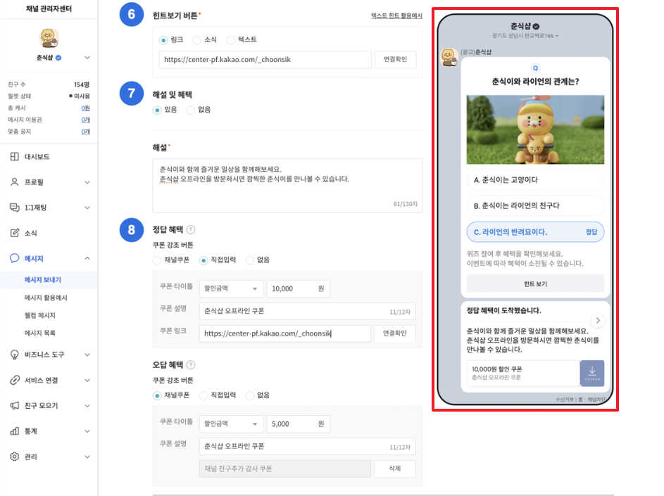Click the 관리 gear icon
This screenshot has width=664, height=496.
(x=14, y=457)
